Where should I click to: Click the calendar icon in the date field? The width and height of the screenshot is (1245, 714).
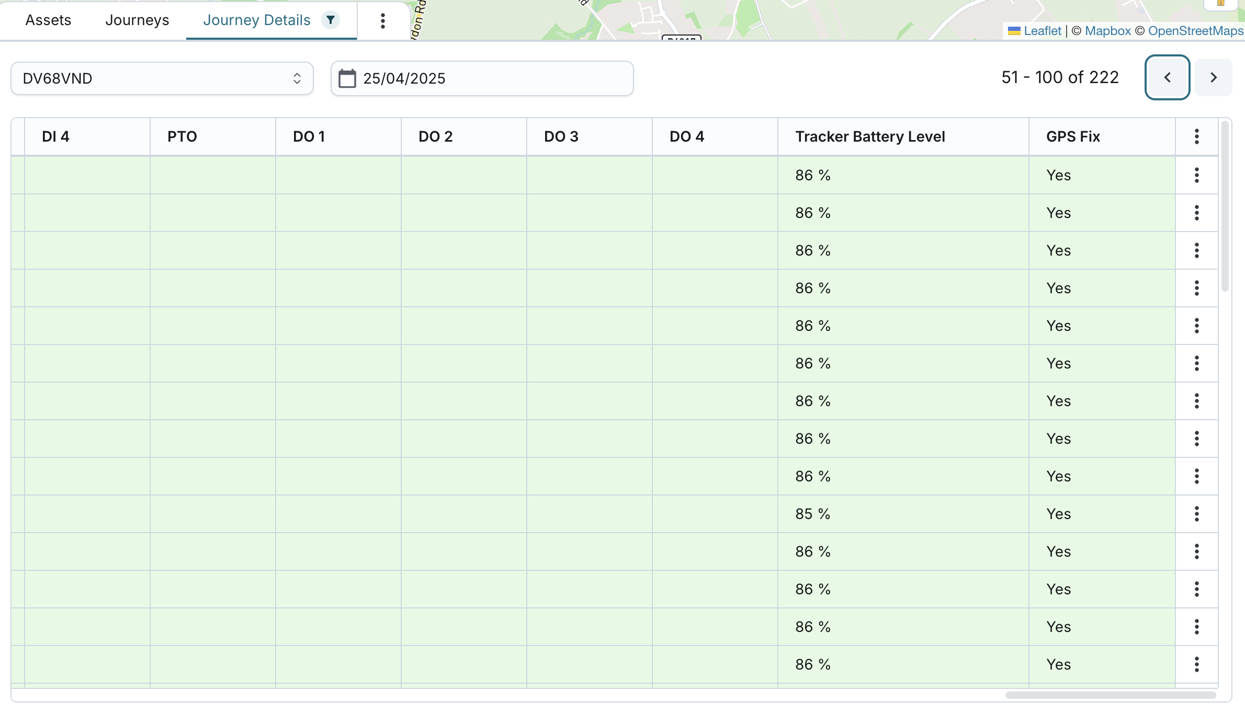pos(347,78)
